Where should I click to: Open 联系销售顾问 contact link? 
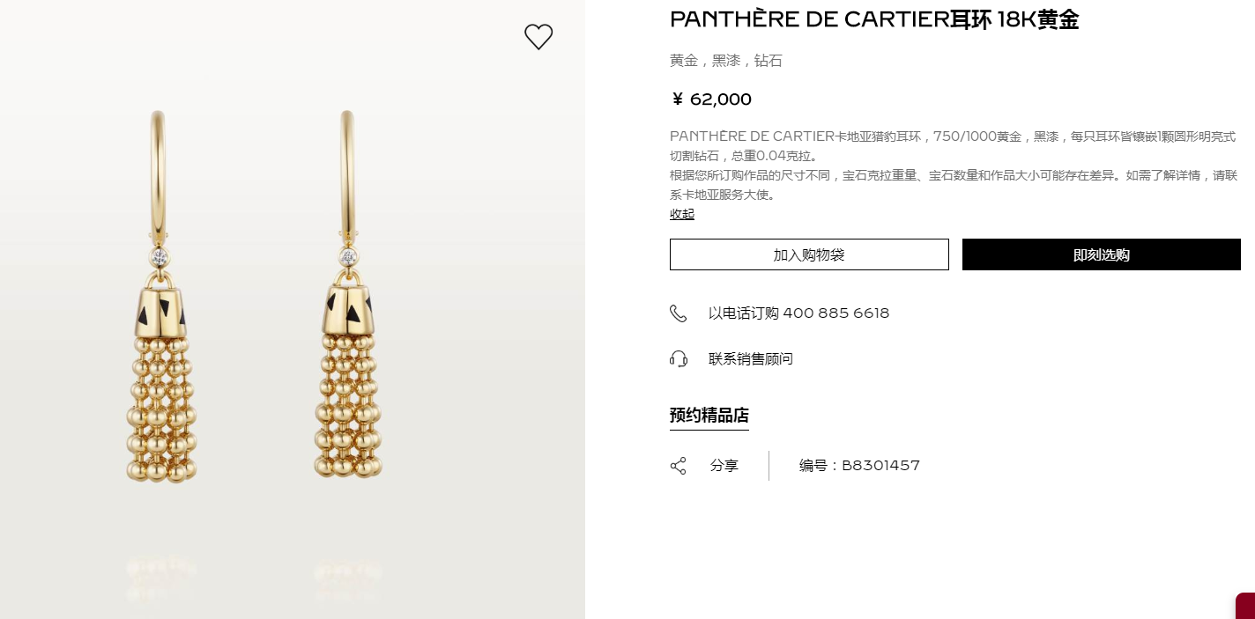pos(751,359)
